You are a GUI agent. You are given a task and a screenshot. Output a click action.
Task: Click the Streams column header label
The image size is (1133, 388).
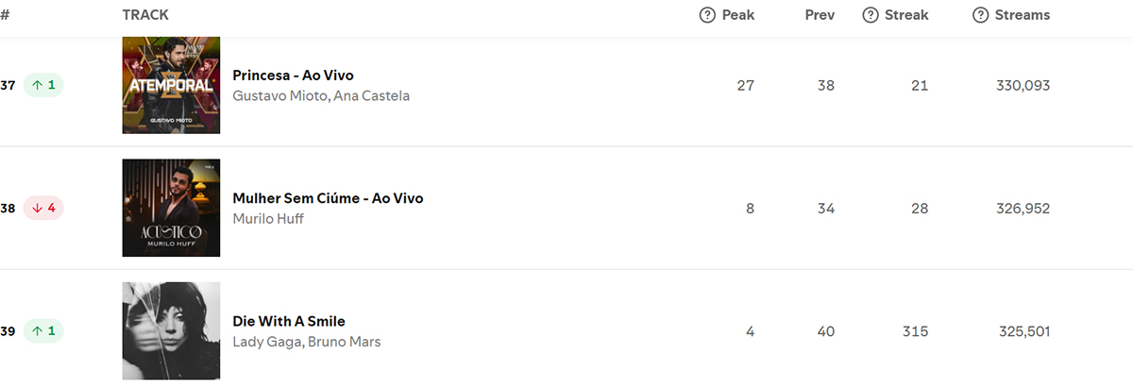pos(1023,15)
